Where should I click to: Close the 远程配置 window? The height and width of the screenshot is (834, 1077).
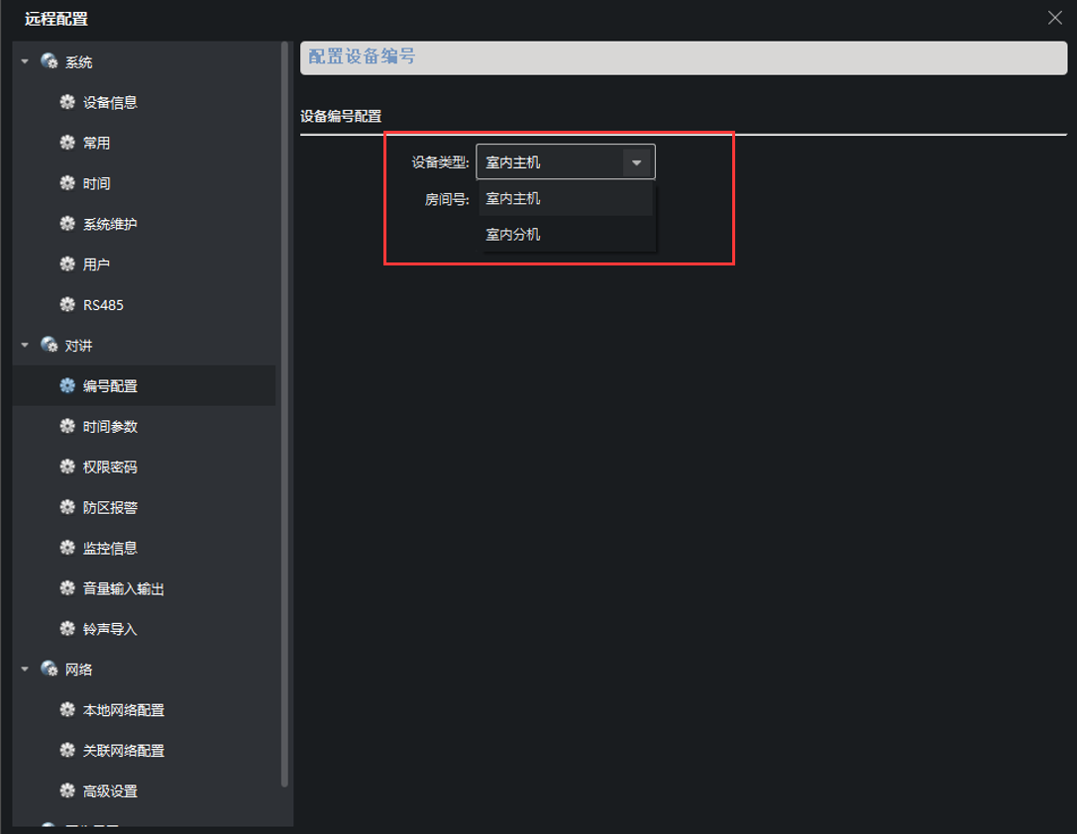tap(1055, 17)
